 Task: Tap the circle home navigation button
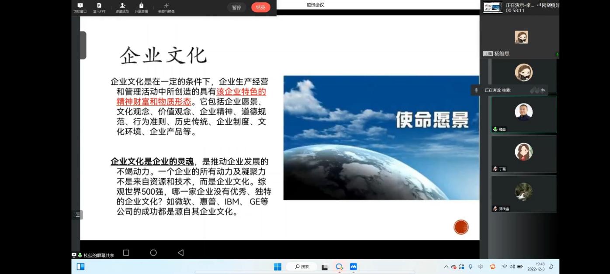point(153,253)
